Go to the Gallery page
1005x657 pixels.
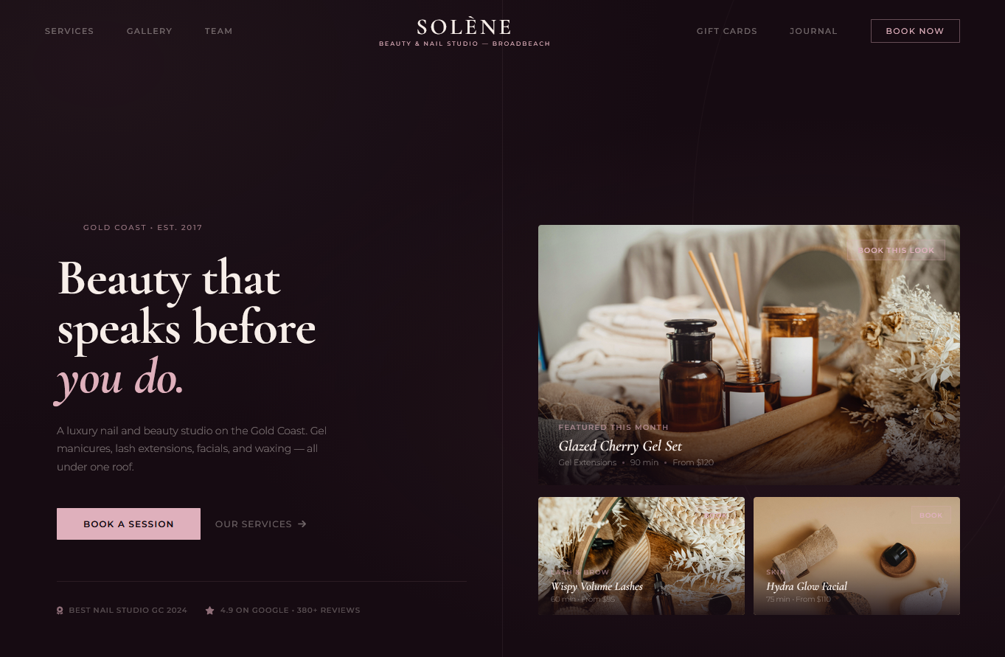[150, 31]
